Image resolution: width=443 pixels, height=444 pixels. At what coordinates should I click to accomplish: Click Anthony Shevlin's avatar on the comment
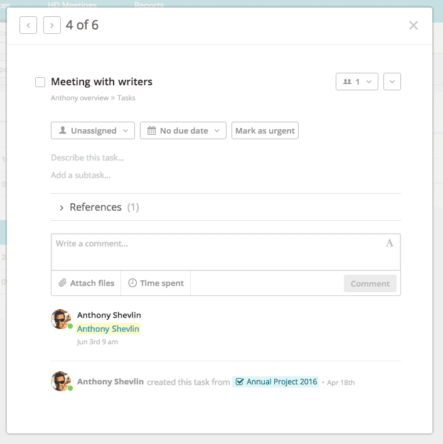tap(61, 319)
